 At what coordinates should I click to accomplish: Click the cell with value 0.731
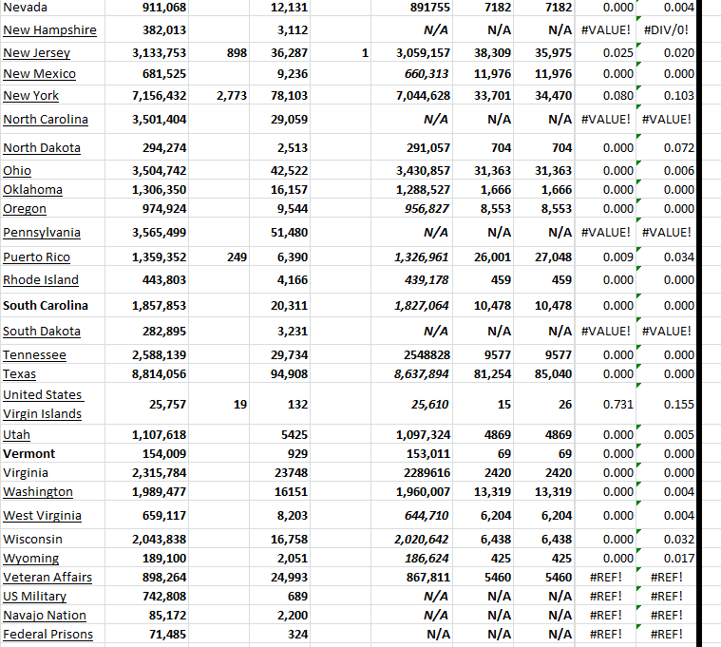[617, 405]
